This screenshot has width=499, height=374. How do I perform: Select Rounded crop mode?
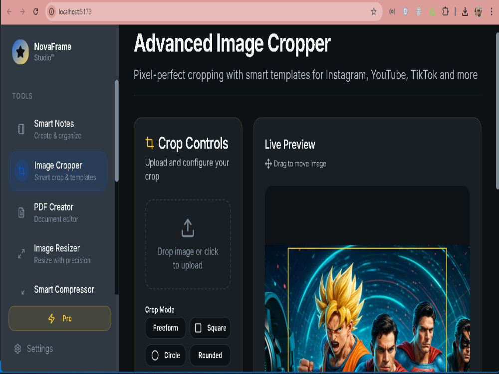click(211, 355)
